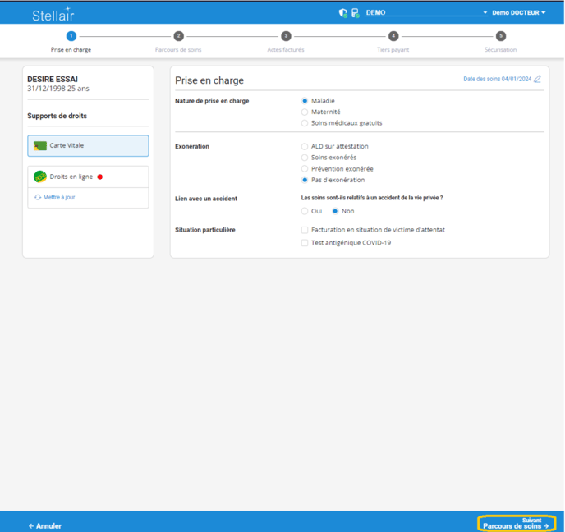Select the Maternité radio button
The image size is (565, 532).
click(305, 112)
